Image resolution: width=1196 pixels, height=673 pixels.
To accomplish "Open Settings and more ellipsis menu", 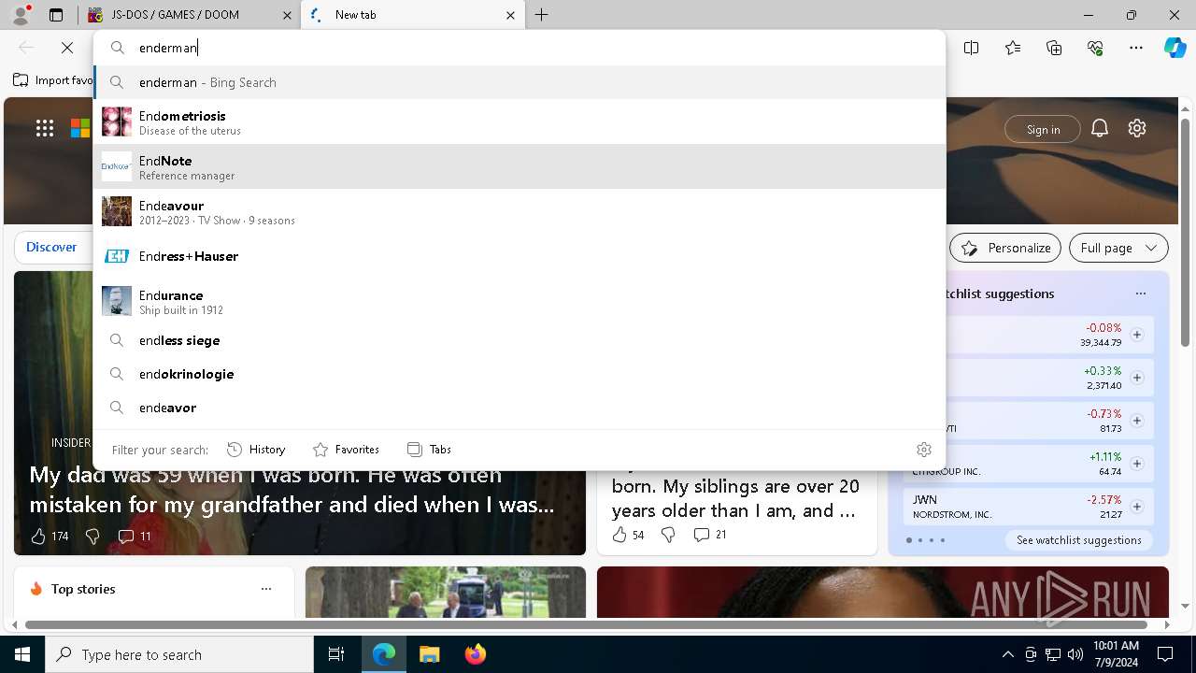I will point(1136,48).
